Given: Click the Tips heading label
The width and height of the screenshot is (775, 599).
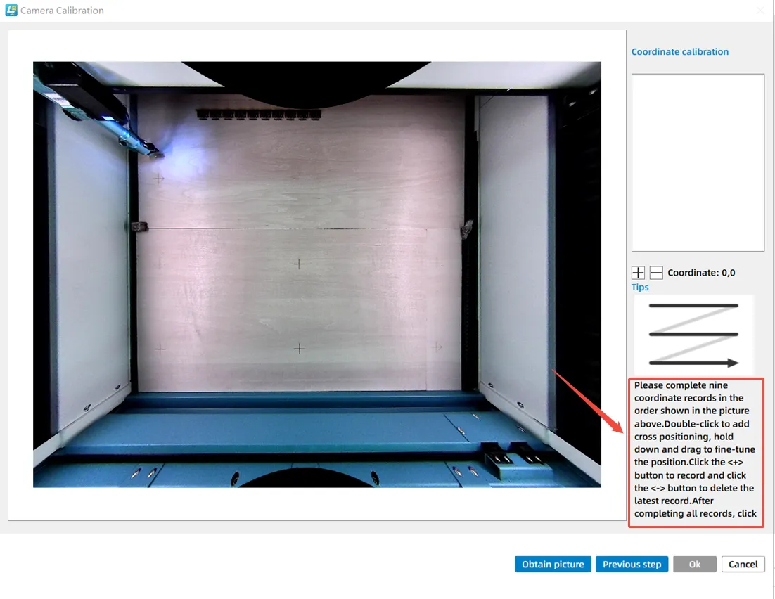Looking at the screenshot, I should point(640,287).
